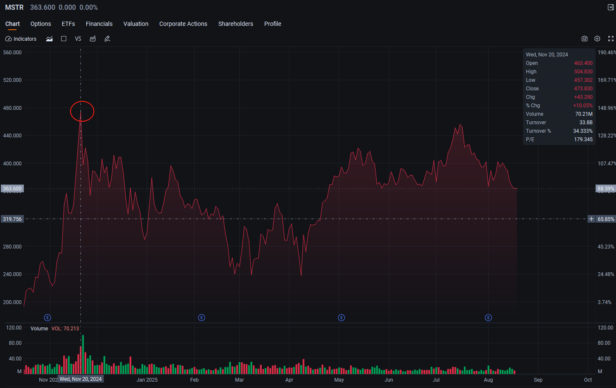
Task: Click the plus button on the crosshair price line
Action: coord(591,219)
